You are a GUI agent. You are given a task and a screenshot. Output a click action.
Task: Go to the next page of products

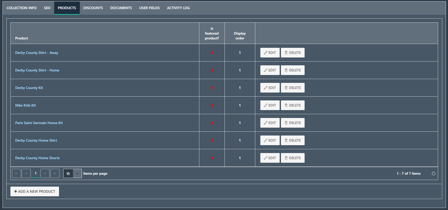pyautogui.click(x=45, y=173)
